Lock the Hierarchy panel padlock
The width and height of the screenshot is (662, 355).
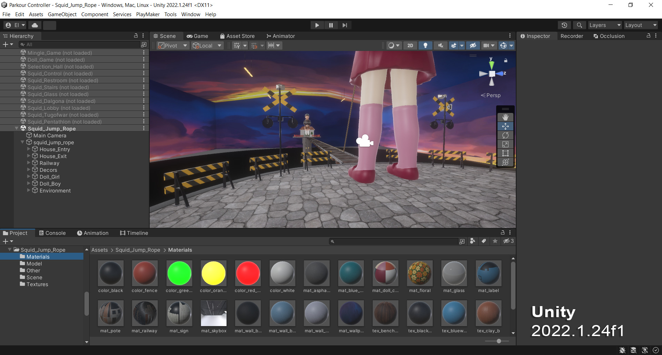pos(136,36)
